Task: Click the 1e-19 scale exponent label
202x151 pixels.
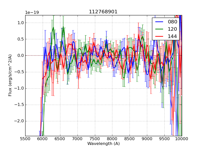Action: [32, 13]
